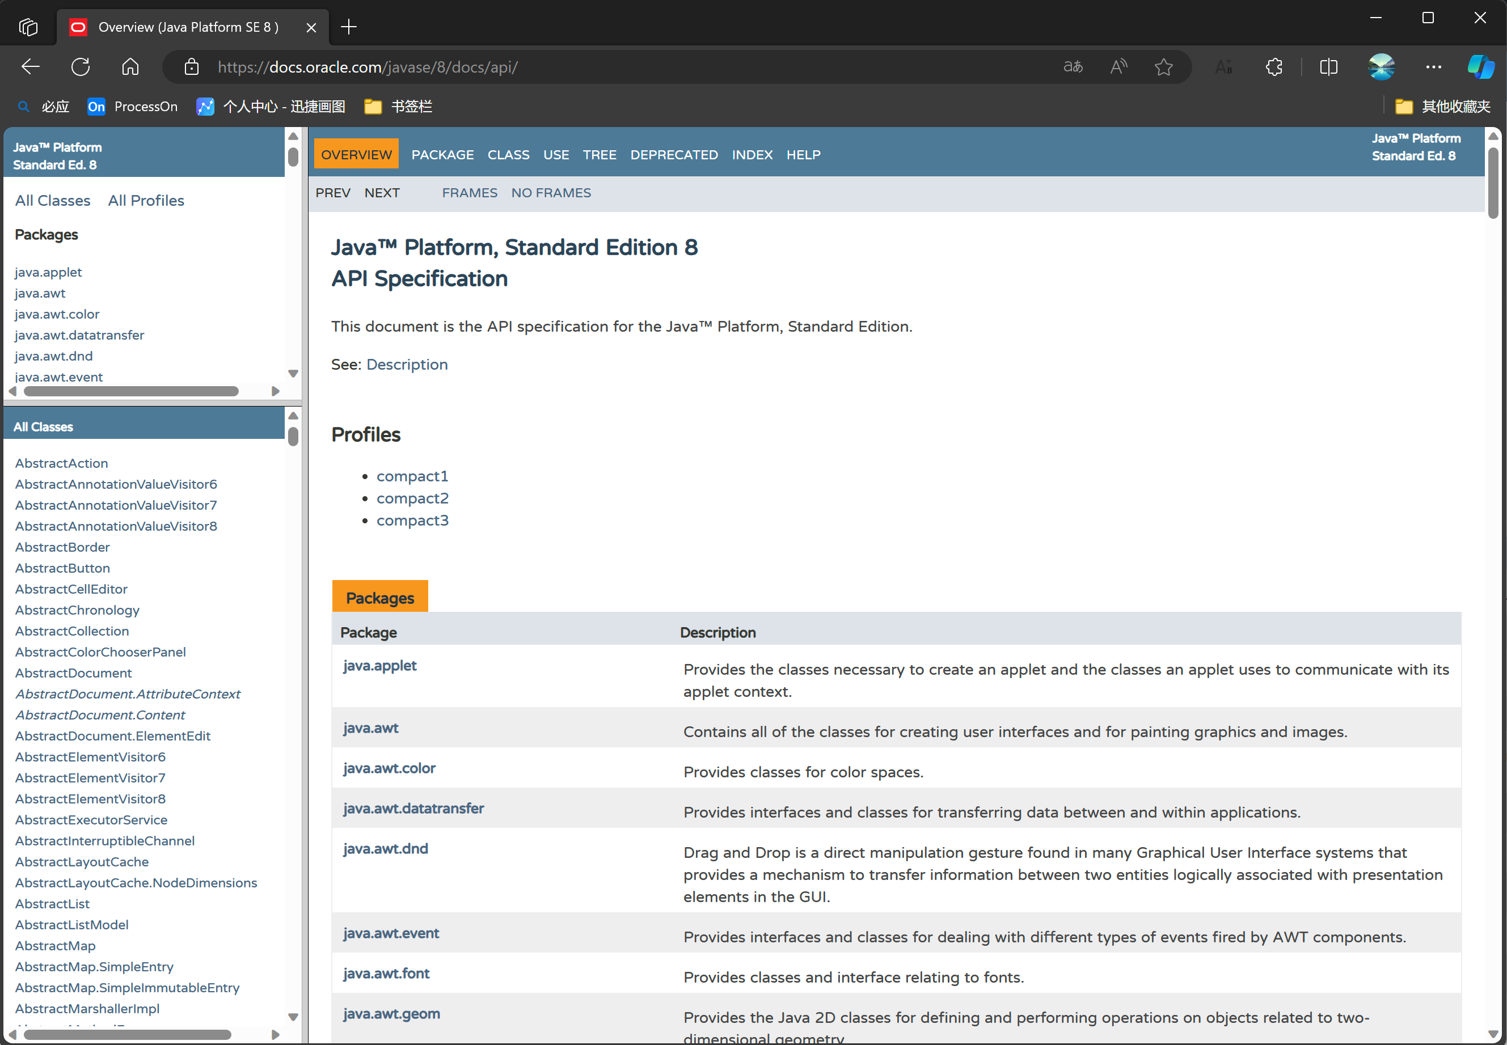Add page to favorites star icon
The image size is (1507, 1045).
click(1164, 67)
